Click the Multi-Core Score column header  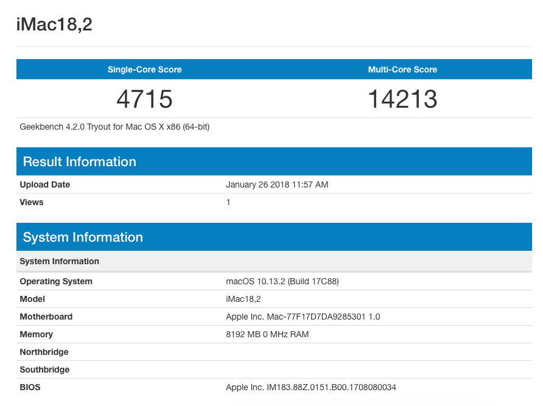(402, 69)
